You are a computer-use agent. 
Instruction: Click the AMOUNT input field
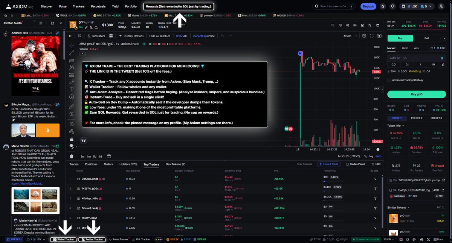tap(417, 58)
